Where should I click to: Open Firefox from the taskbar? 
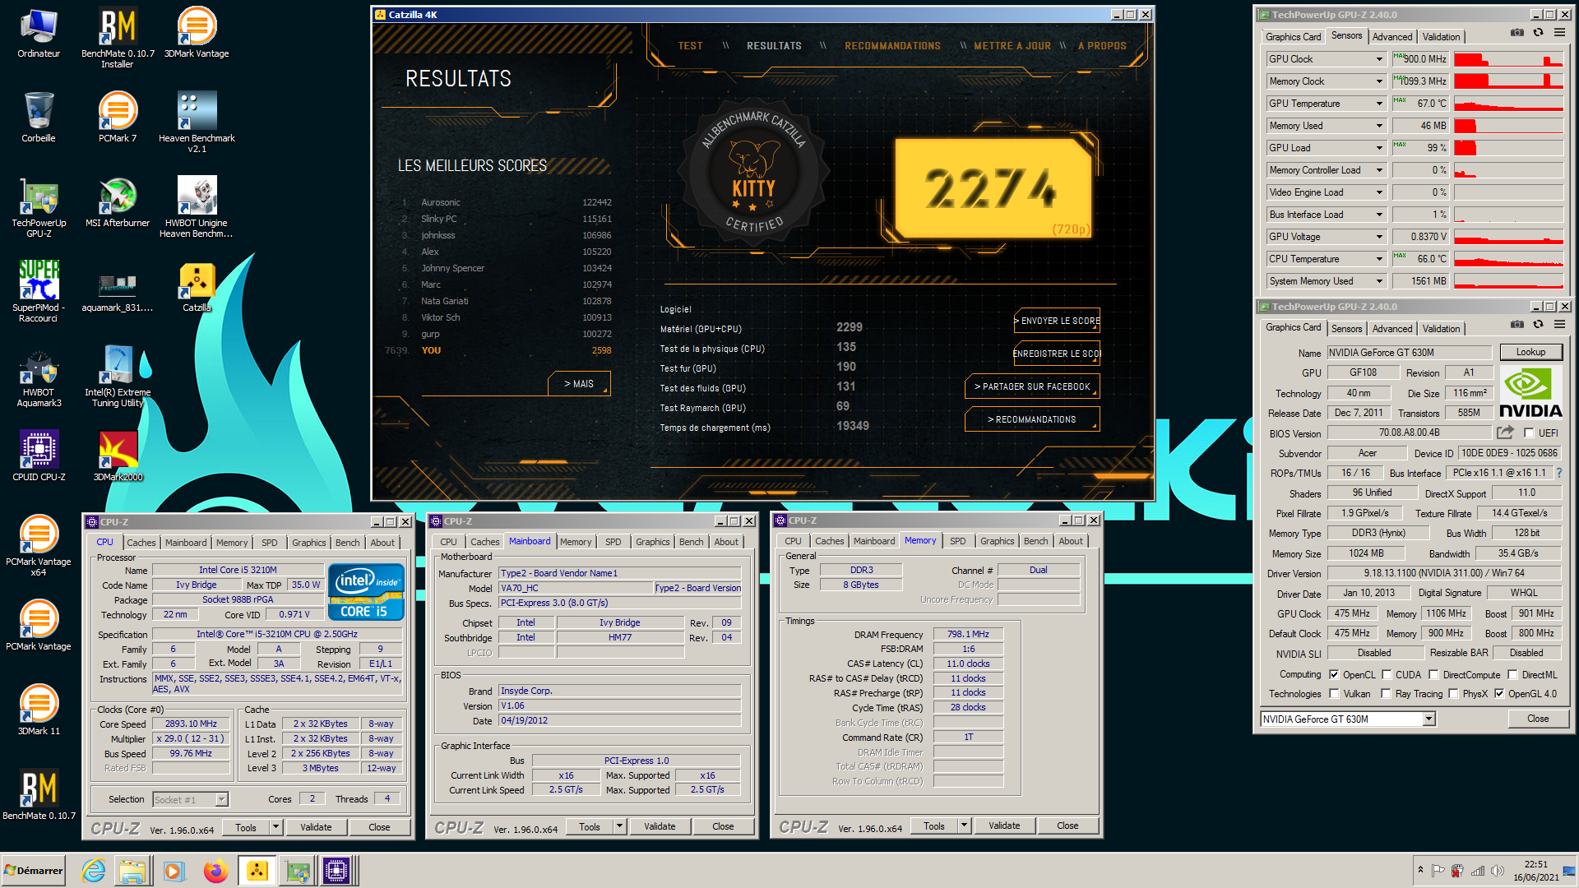pyautogui.click(x=215, y=870)
